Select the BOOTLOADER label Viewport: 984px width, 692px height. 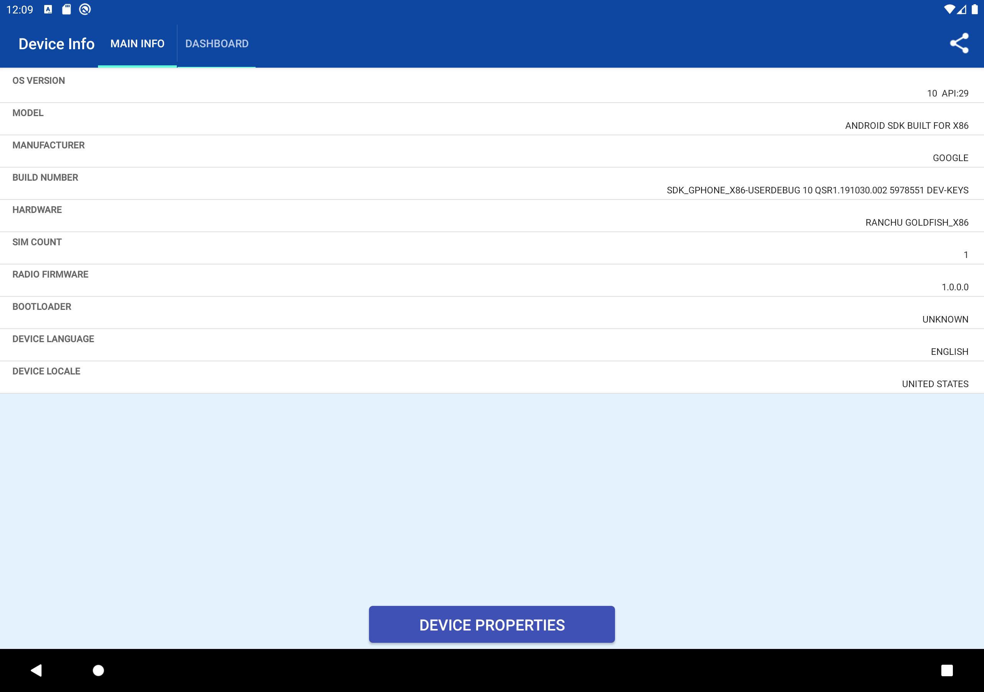pos(42,306)
